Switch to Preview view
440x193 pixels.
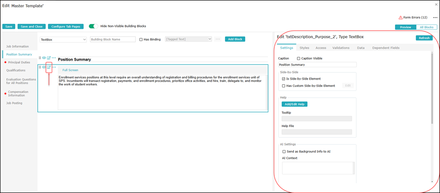pyautogui.click(x=405, y=27)
